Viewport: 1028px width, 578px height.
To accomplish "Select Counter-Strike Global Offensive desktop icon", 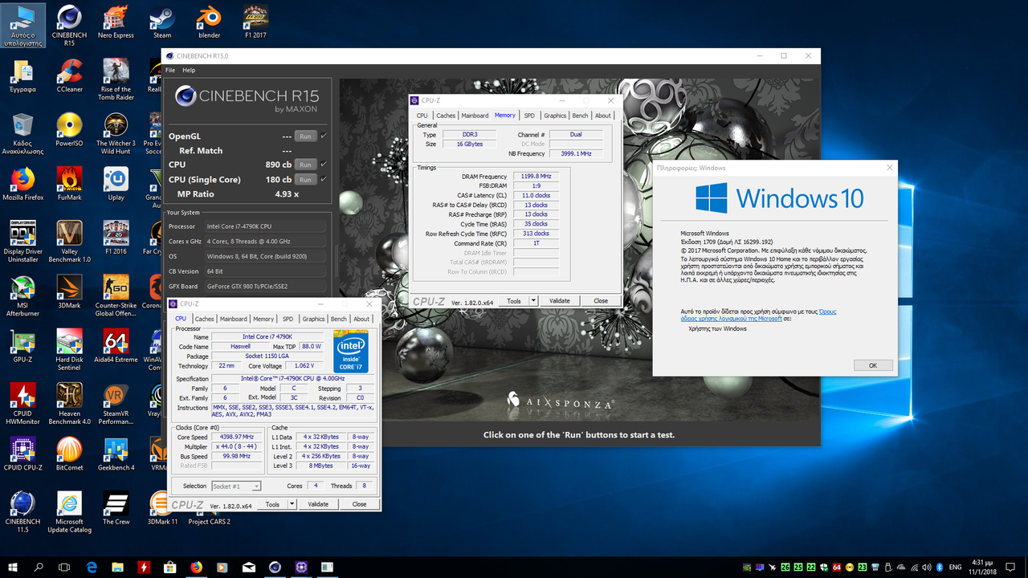I will click(x=116, y=295).
